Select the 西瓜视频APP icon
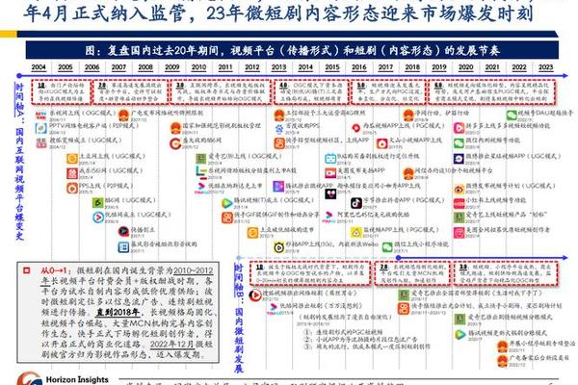 [356, 128]
